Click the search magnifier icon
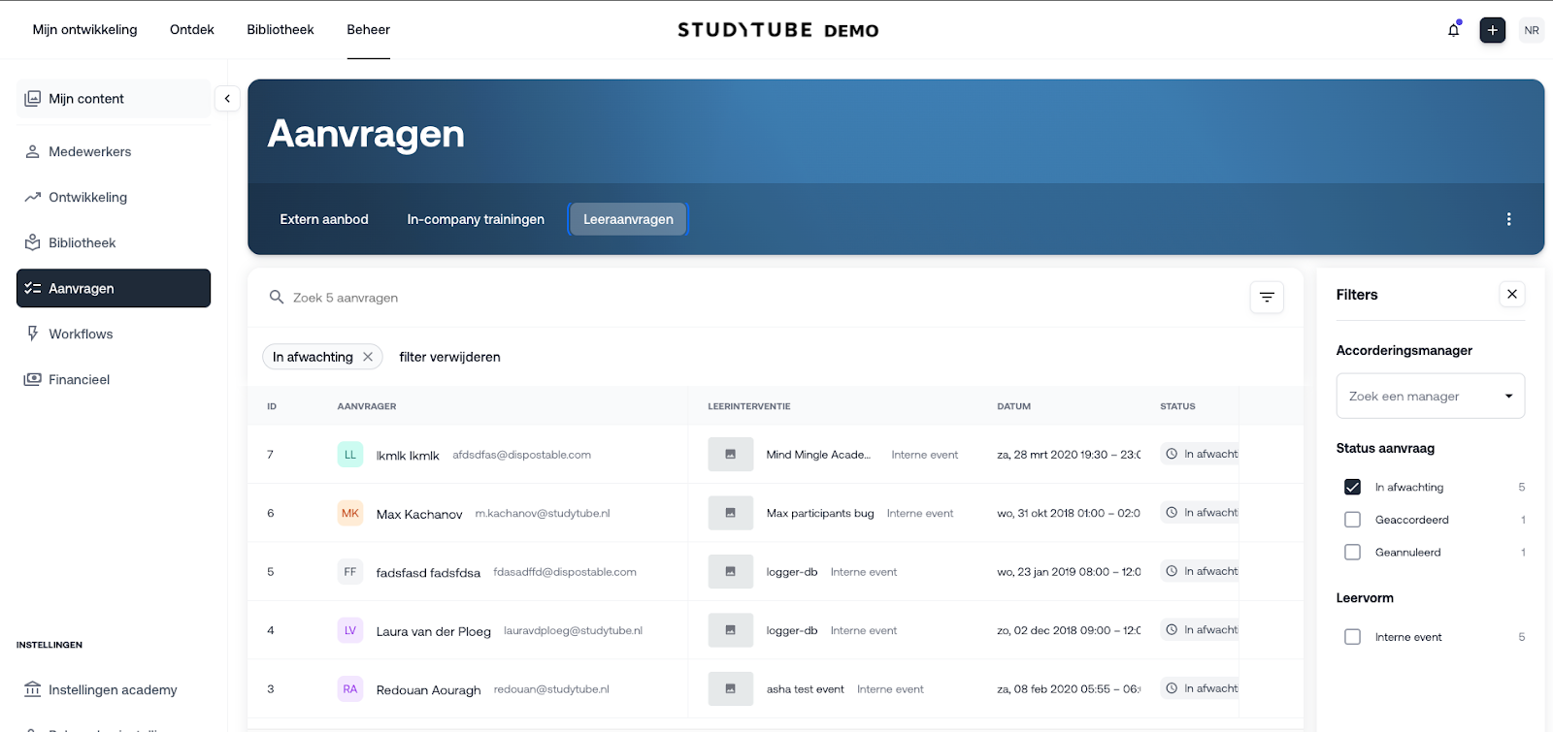The image size is (1553, 732). [277, 297]
